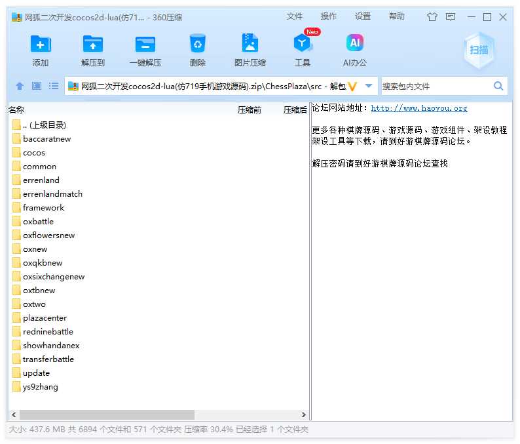The height and width of the screenshot is (444, 520).
Task: Open the 帮助 menu
Action: pos(397,16)
